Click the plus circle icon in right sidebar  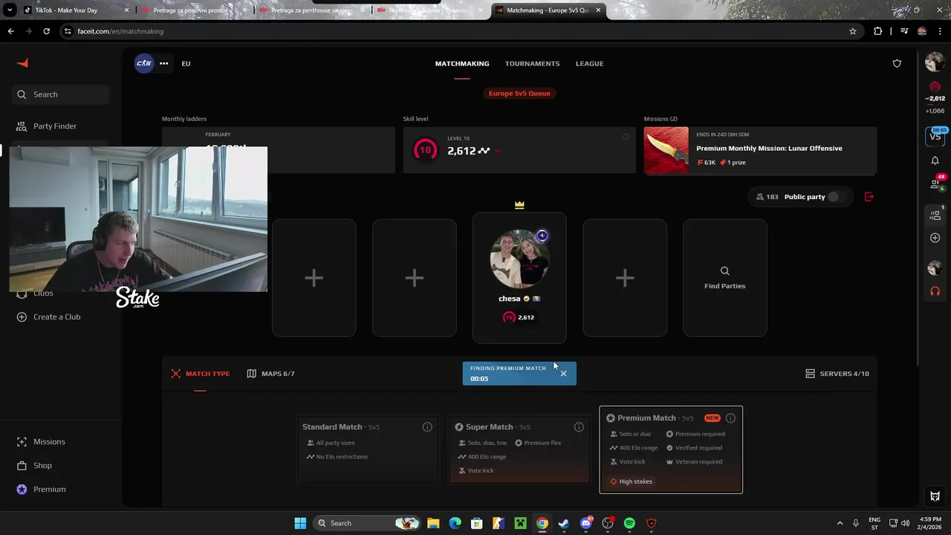[935, 238]
